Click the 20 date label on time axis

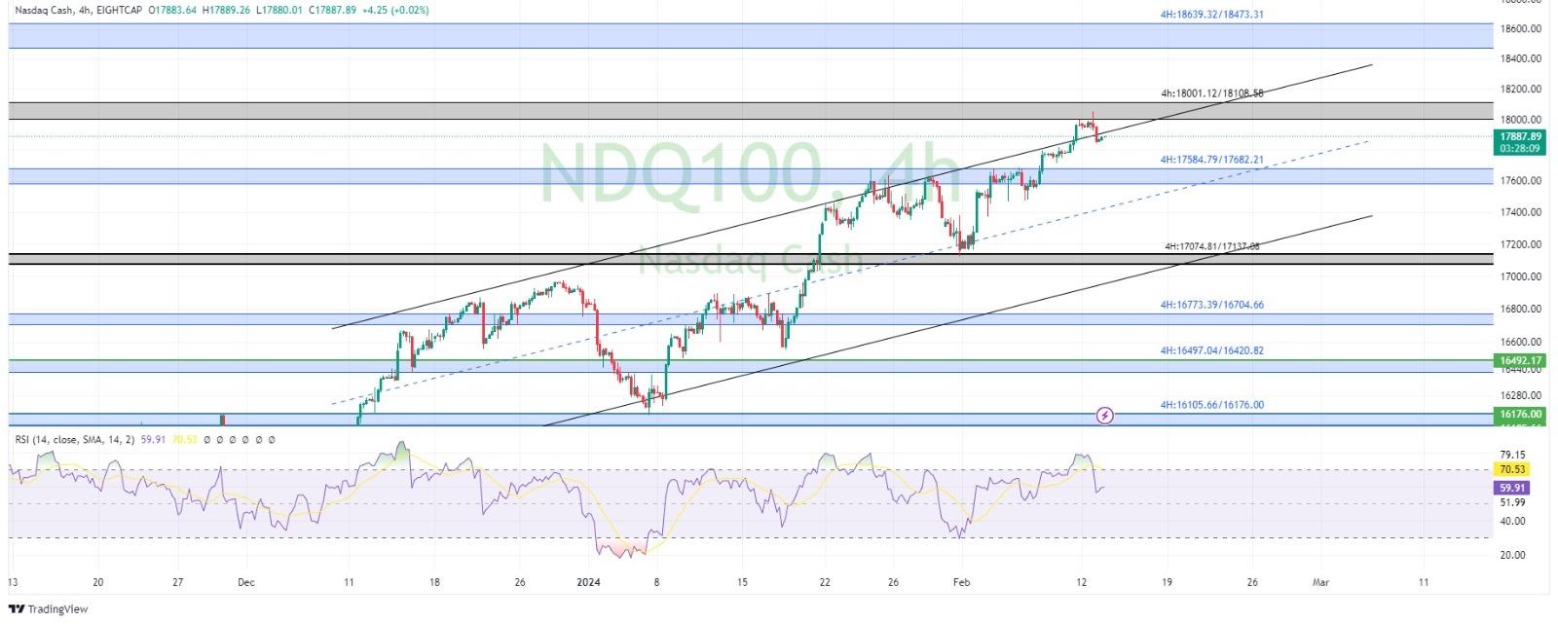tap(97, 582)
